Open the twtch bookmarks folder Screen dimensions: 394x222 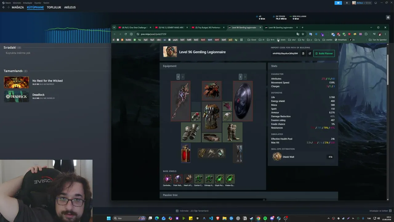tap(281, 40)
